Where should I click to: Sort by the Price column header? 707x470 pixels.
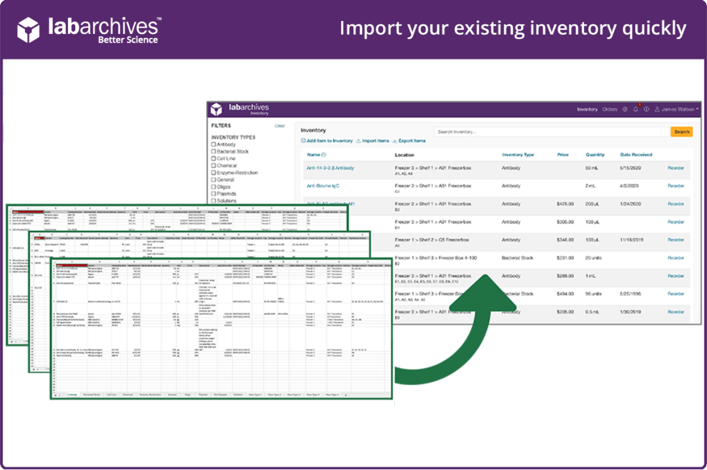tap(563, 155)
